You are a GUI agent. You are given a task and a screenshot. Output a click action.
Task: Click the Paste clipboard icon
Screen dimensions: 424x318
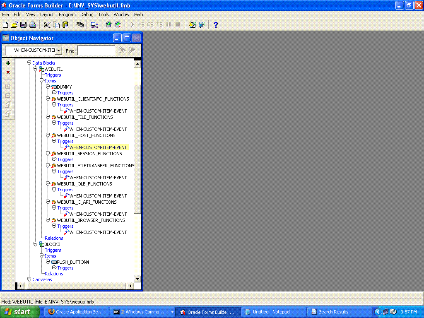pyautogui.click(x=65, y=25)
